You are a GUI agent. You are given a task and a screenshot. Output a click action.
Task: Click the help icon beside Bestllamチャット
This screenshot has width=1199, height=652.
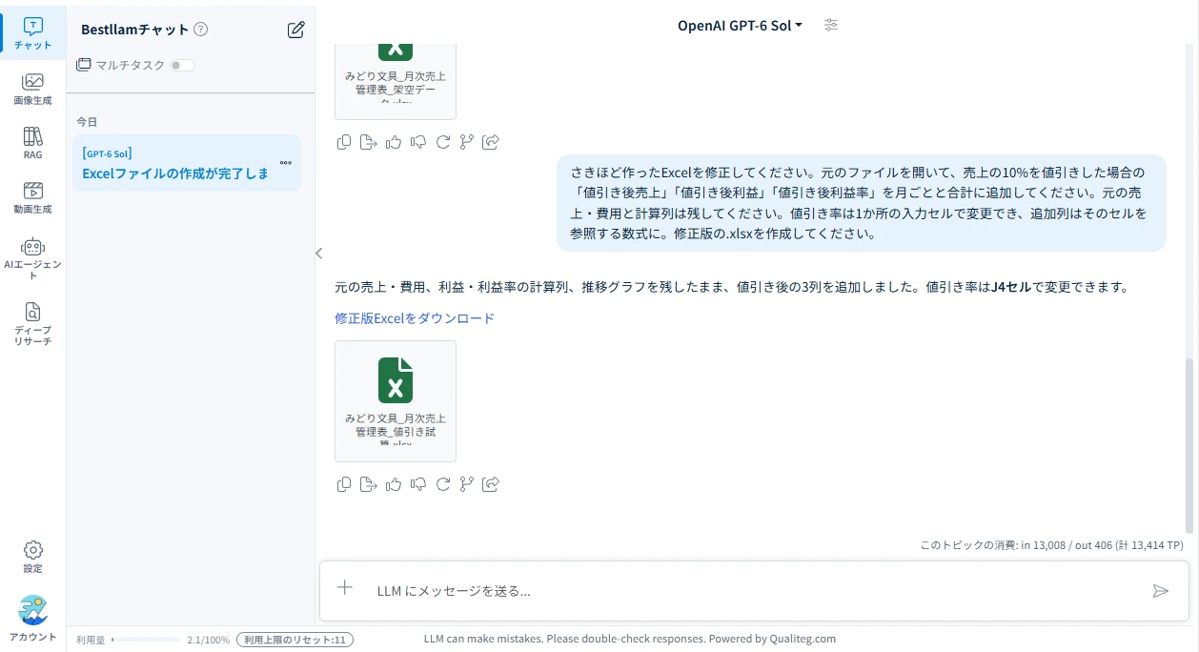(x=200, y=30)
